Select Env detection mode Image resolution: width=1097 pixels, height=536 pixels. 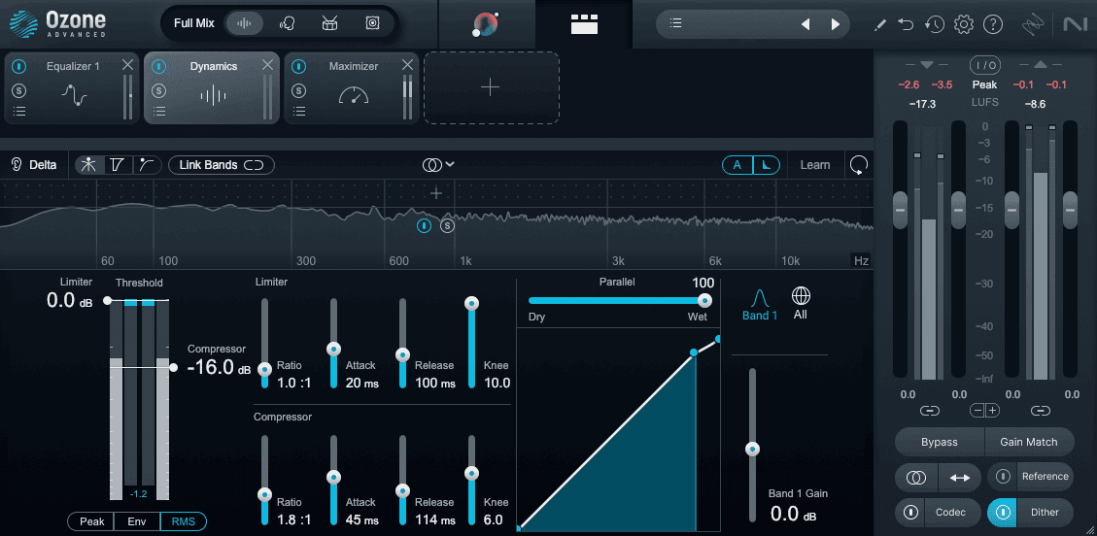[138, 521]
